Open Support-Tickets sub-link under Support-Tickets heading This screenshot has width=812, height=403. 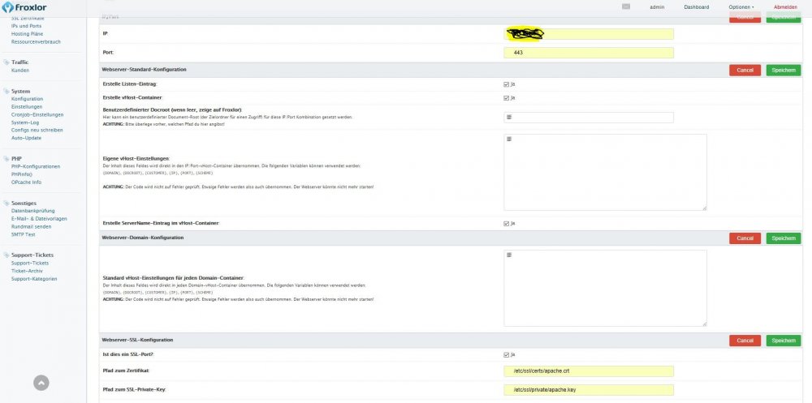click(x=29, y=264)
